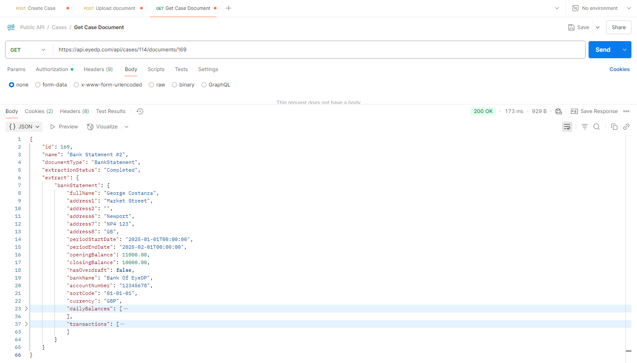Click the response history clock icon

140,111
